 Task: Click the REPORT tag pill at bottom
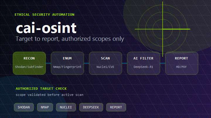tap(116, 107)
